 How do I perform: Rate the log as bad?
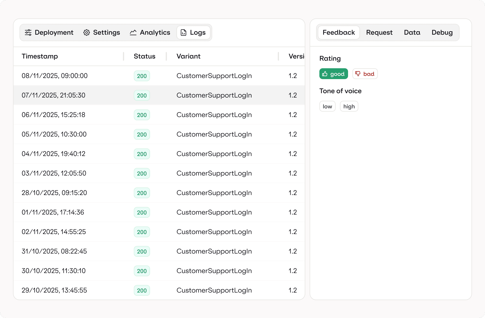click(x=365, y=74)
